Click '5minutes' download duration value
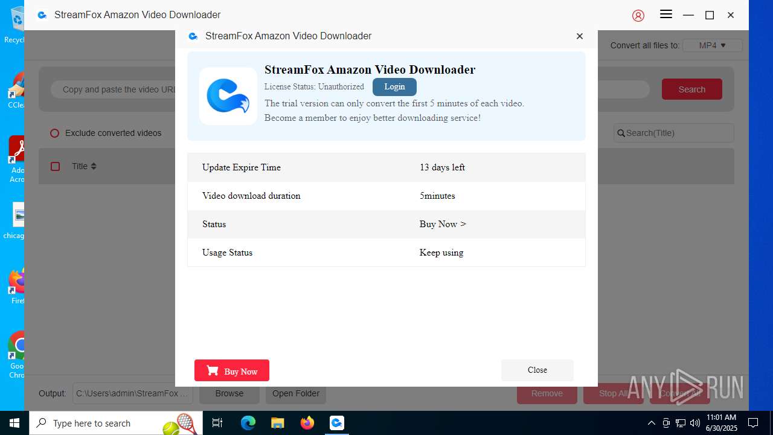 (437, 196)
